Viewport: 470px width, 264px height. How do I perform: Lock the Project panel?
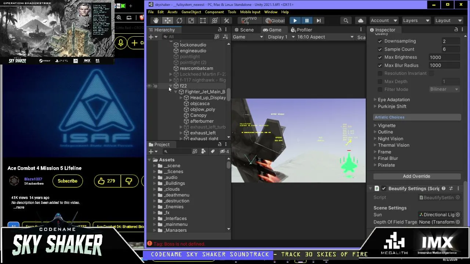(x=220, y=144)
